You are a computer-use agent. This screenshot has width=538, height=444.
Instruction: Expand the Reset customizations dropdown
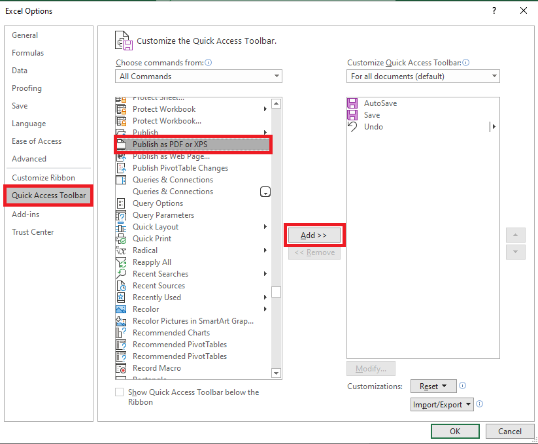click(x=433, y=386)
